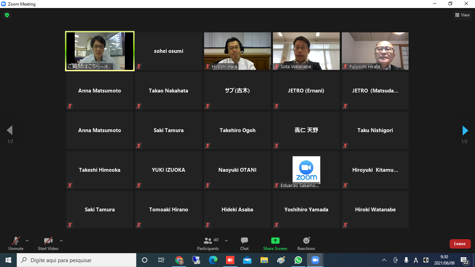This screenshot has width=475, height=267.
Task: Click the Zoom icon in the taskbar
Action: [x=315, y=260]
